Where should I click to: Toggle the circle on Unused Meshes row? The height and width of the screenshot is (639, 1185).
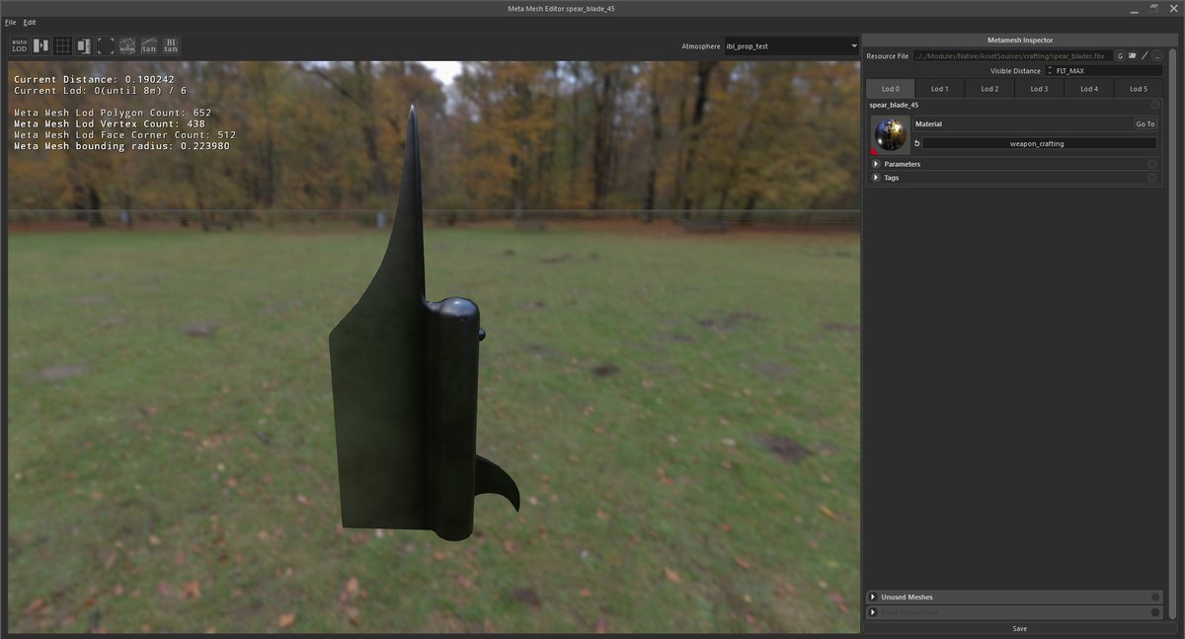pos(1154,597)
